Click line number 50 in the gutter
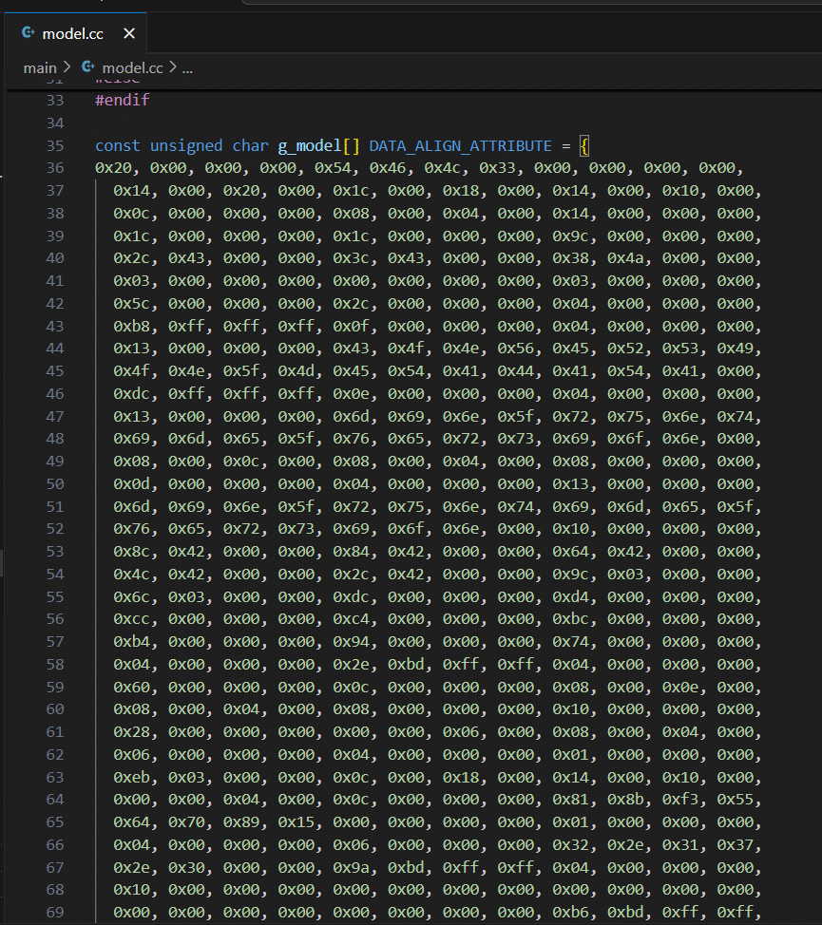 click(54, 483)
